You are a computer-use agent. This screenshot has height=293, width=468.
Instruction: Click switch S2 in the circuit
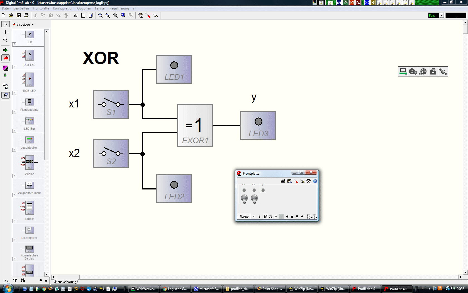point(111,153)
